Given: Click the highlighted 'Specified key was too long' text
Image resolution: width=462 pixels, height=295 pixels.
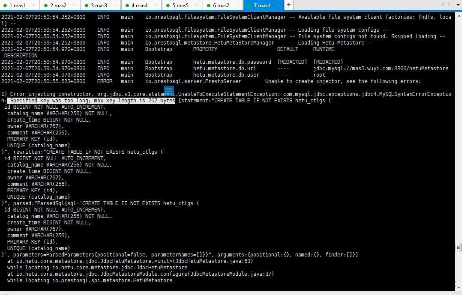Looking at the screenshot, I should tap(91, 101).
